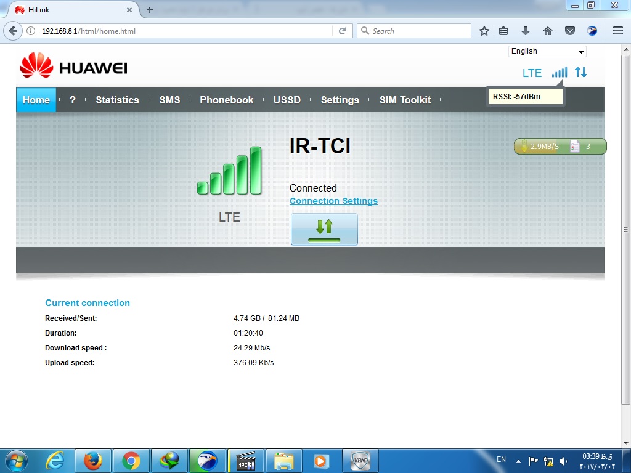Click the blue globe extension icon
The width and height of the screenshot is (631, 473).
[592, 31]
